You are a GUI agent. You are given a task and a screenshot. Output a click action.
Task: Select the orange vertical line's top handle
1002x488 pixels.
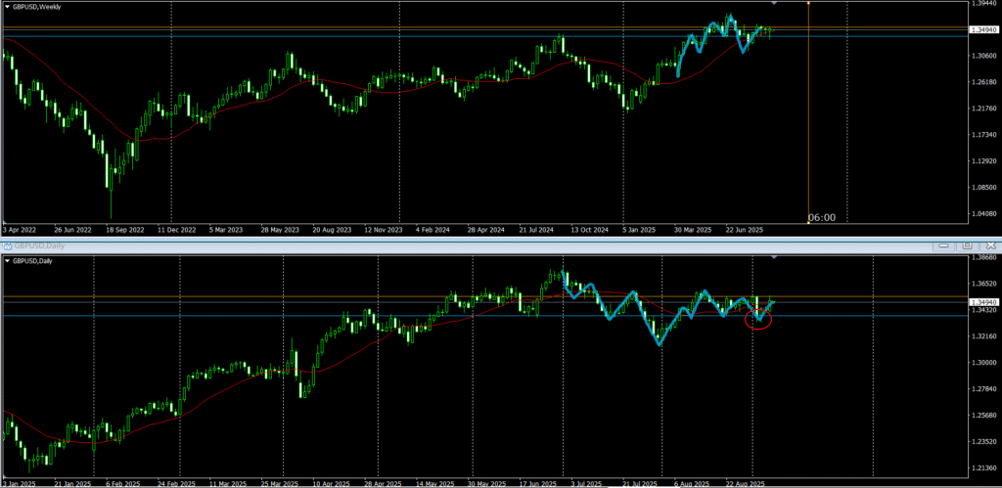tap(808, 3)
